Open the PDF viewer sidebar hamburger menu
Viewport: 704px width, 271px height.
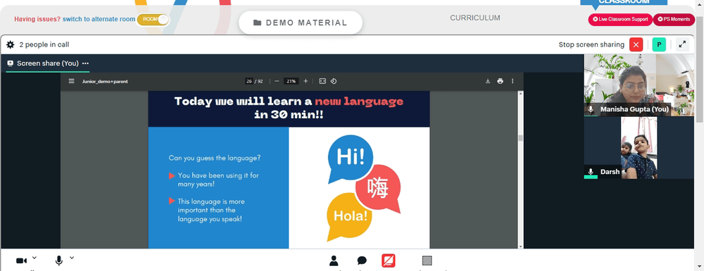pos(71,81)
